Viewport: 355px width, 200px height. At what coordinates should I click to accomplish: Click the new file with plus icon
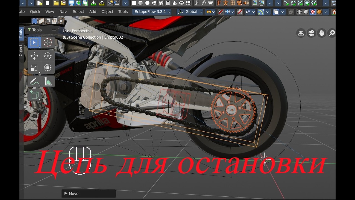point(40,3)
